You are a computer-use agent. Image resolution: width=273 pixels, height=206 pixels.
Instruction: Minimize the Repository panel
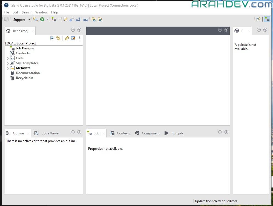point(73,30)
